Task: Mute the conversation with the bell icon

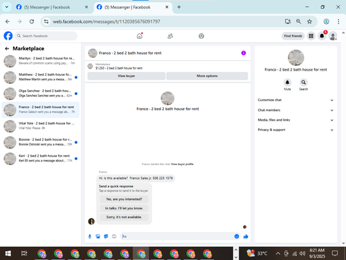Action: click(287, 83)
